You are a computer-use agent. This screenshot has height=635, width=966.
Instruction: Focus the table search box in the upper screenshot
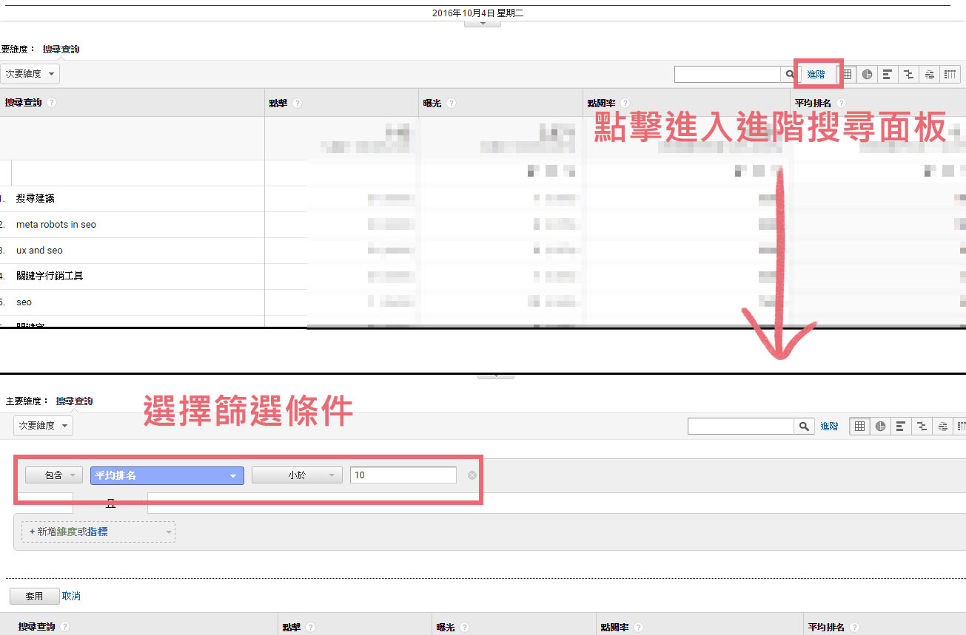coord(728,74)
